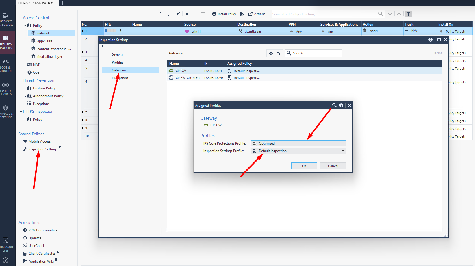475x266 pixels.
Task: Toggle the filter funnel icon
Action: [409, 14]
